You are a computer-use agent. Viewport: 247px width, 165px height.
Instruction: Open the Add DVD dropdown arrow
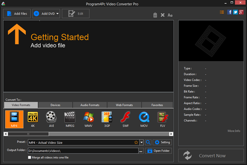coord(58,14)
